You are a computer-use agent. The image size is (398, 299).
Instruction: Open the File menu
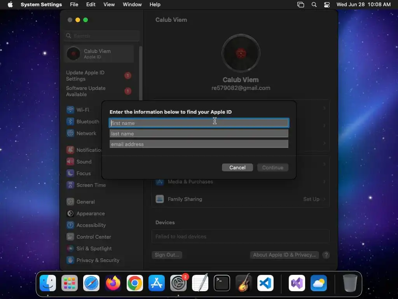[74, 5]
